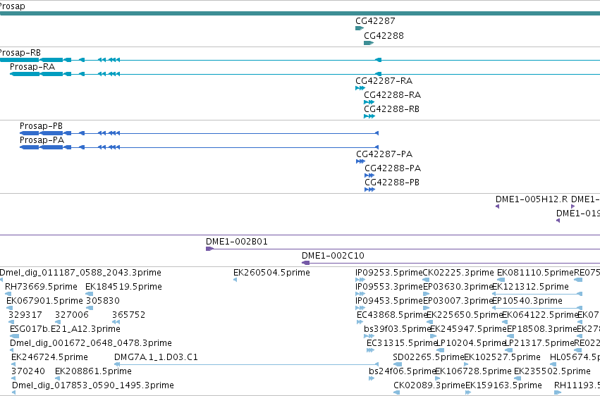Click the DME1-002B01 purple start glyph

click(209, 249)
